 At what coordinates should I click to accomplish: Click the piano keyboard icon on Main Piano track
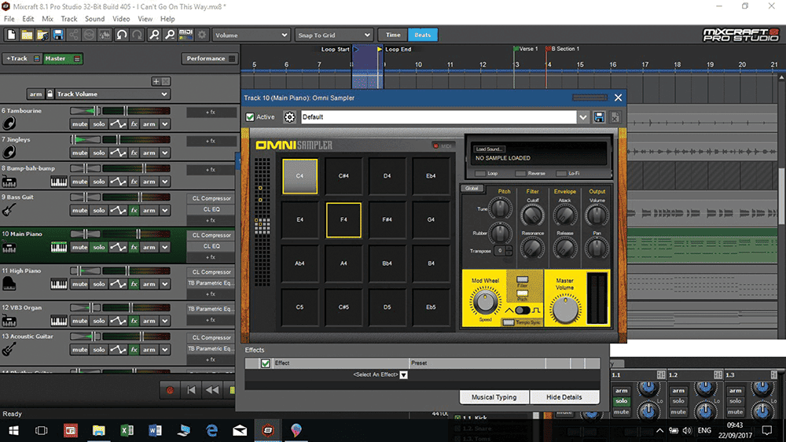point(59,247)
